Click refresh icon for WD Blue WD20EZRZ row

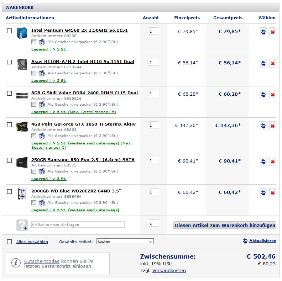point(263,192)
